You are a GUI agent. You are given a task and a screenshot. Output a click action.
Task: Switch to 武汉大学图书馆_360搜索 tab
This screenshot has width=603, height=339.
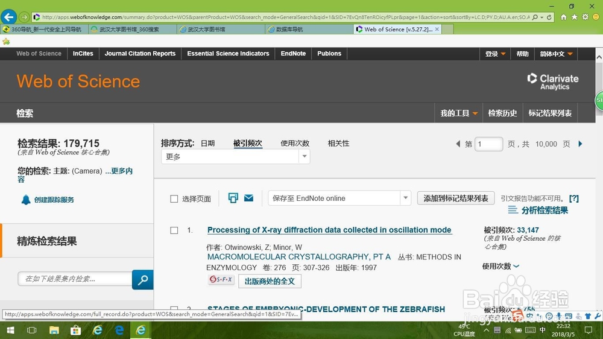click(x=133, y=29)
